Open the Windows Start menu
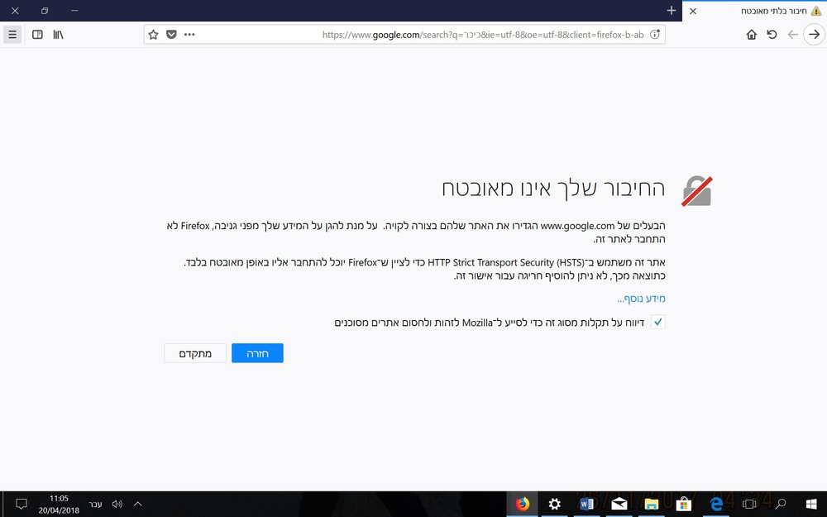 click(812, 505)
